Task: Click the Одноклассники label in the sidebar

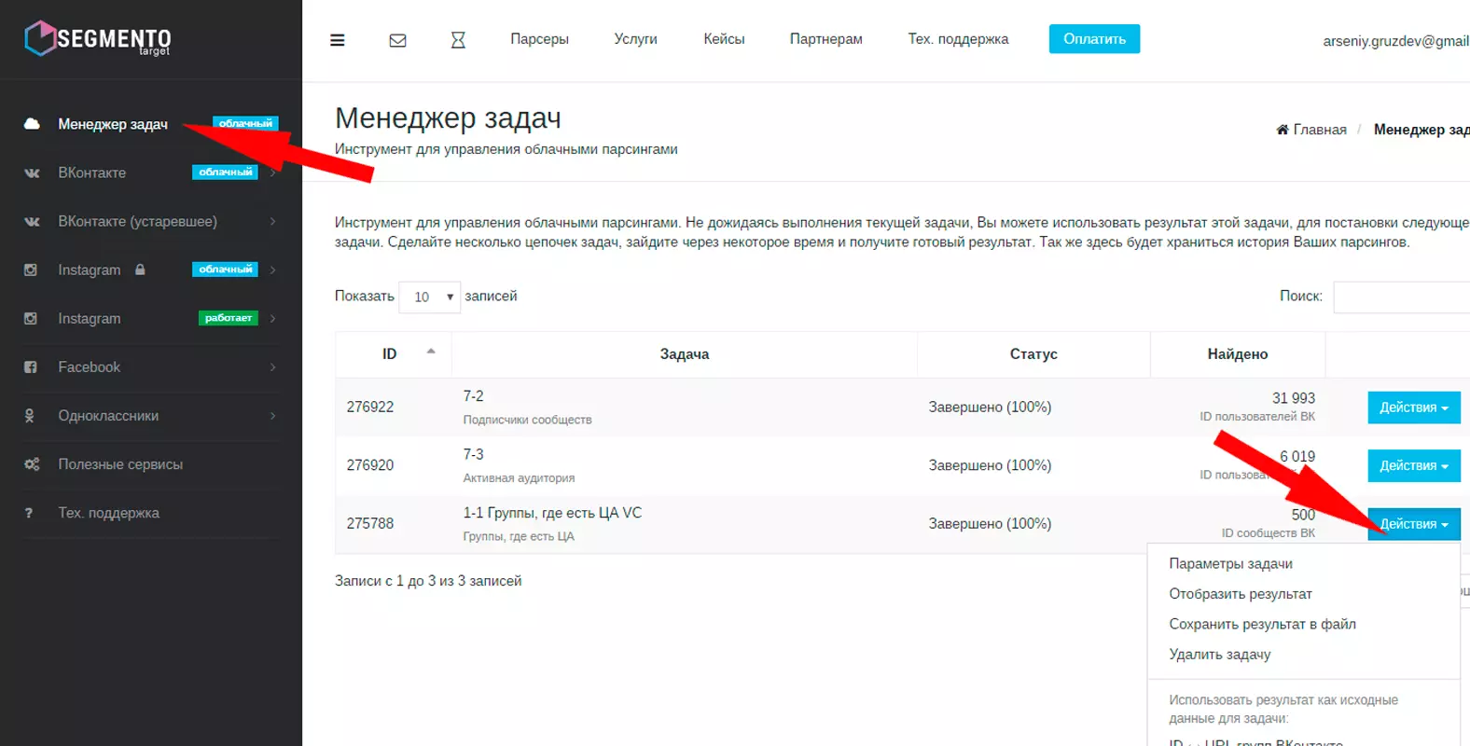Action: tap(108, 416)
